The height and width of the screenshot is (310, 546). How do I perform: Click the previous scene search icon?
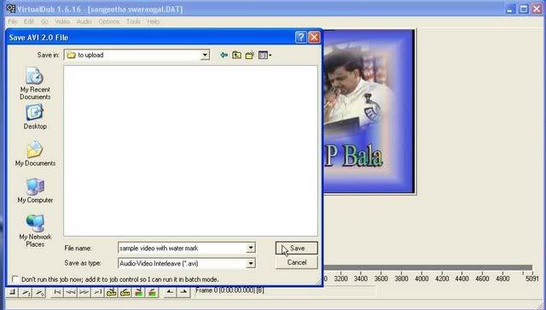tap(138, 292)
